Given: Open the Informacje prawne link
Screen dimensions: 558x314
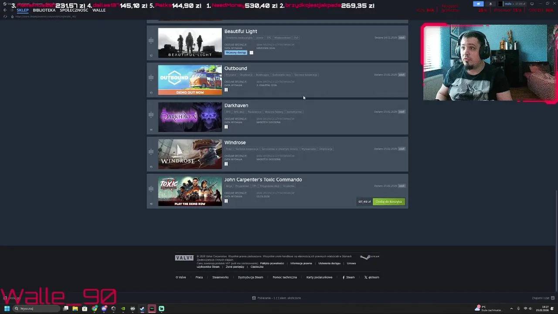Looking at the screenshot, I should coord(301,263).
